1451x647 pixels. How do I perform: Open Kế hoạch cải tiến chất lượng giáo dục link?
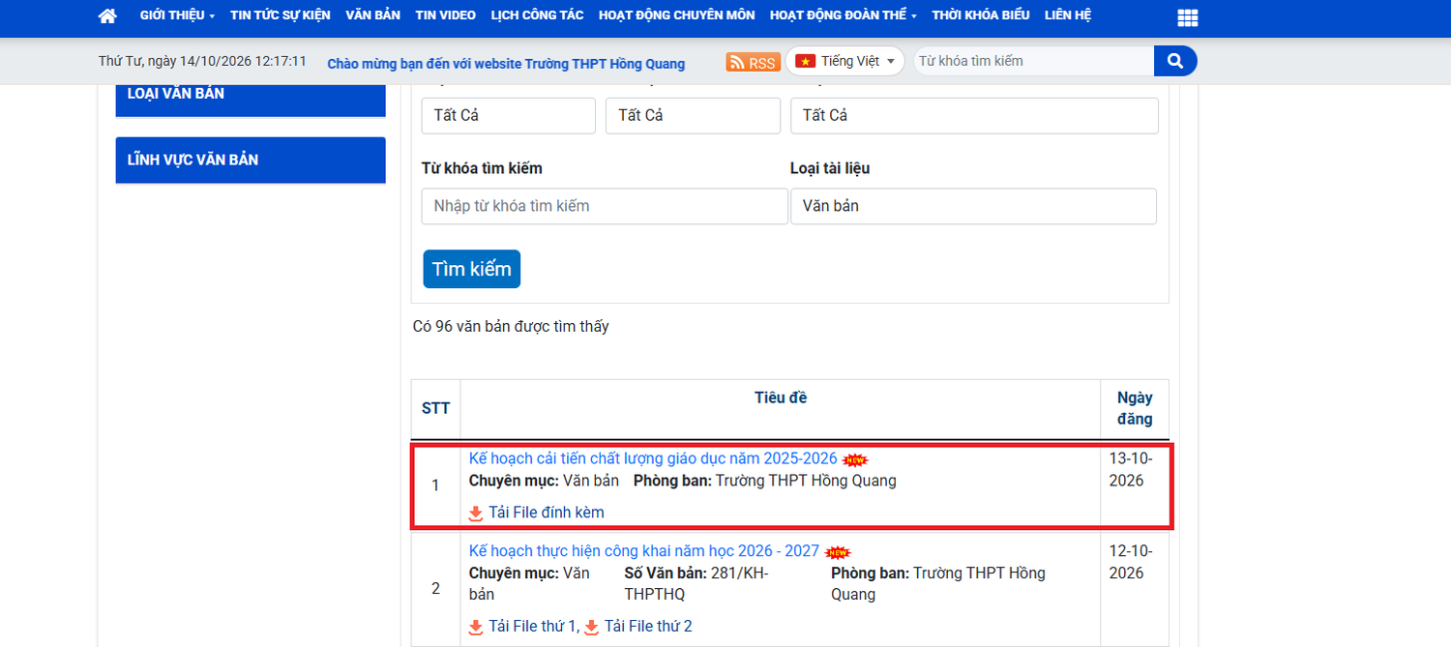pyautogui.click(x=653, y=458)
